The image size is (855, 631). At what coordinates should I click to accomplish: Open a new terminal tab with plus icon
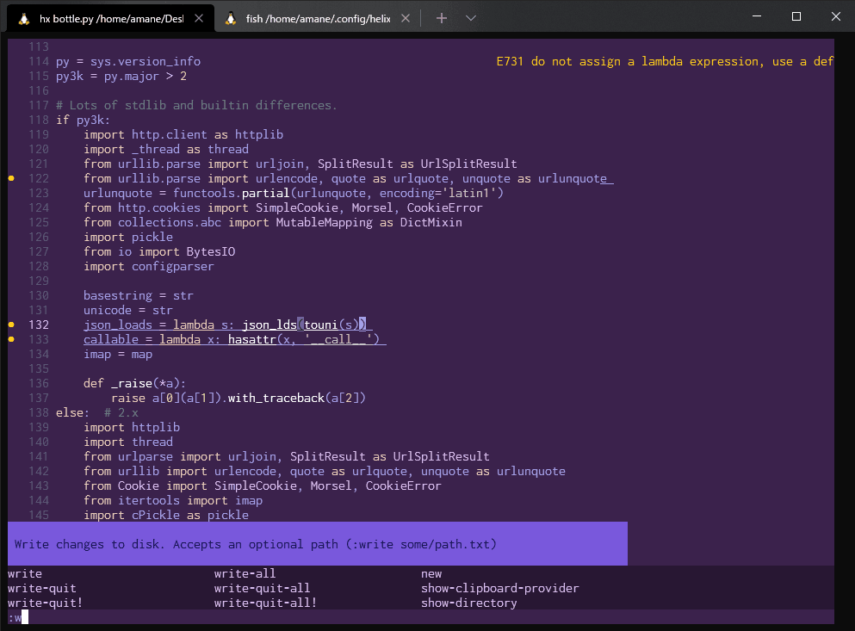pos(442,18)
